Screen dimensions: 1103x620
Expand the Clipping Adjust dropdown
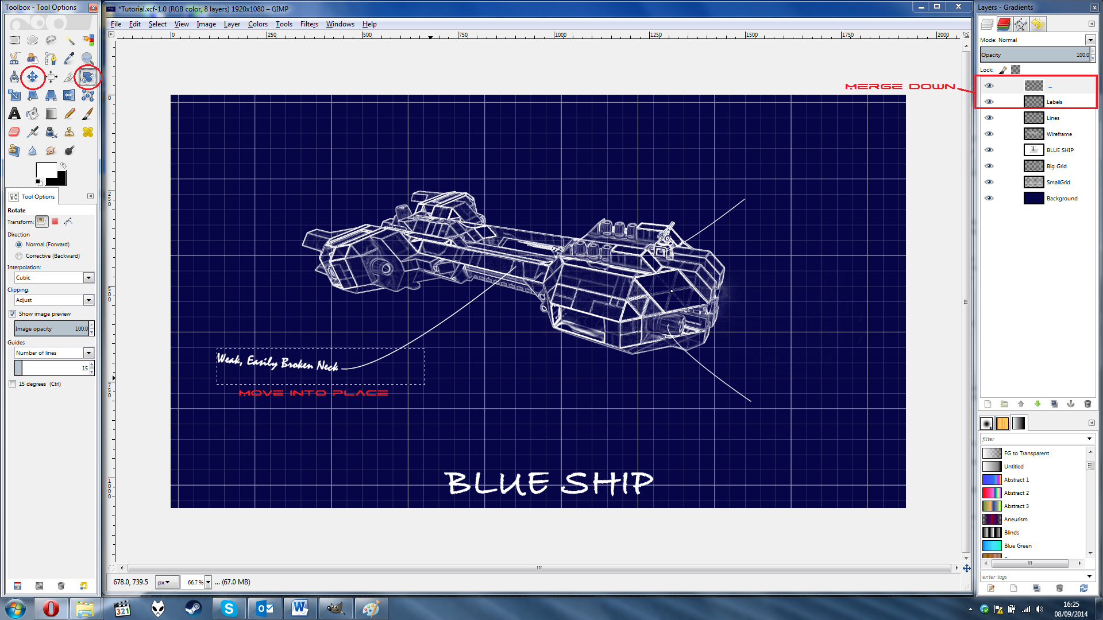click(88, 300)
